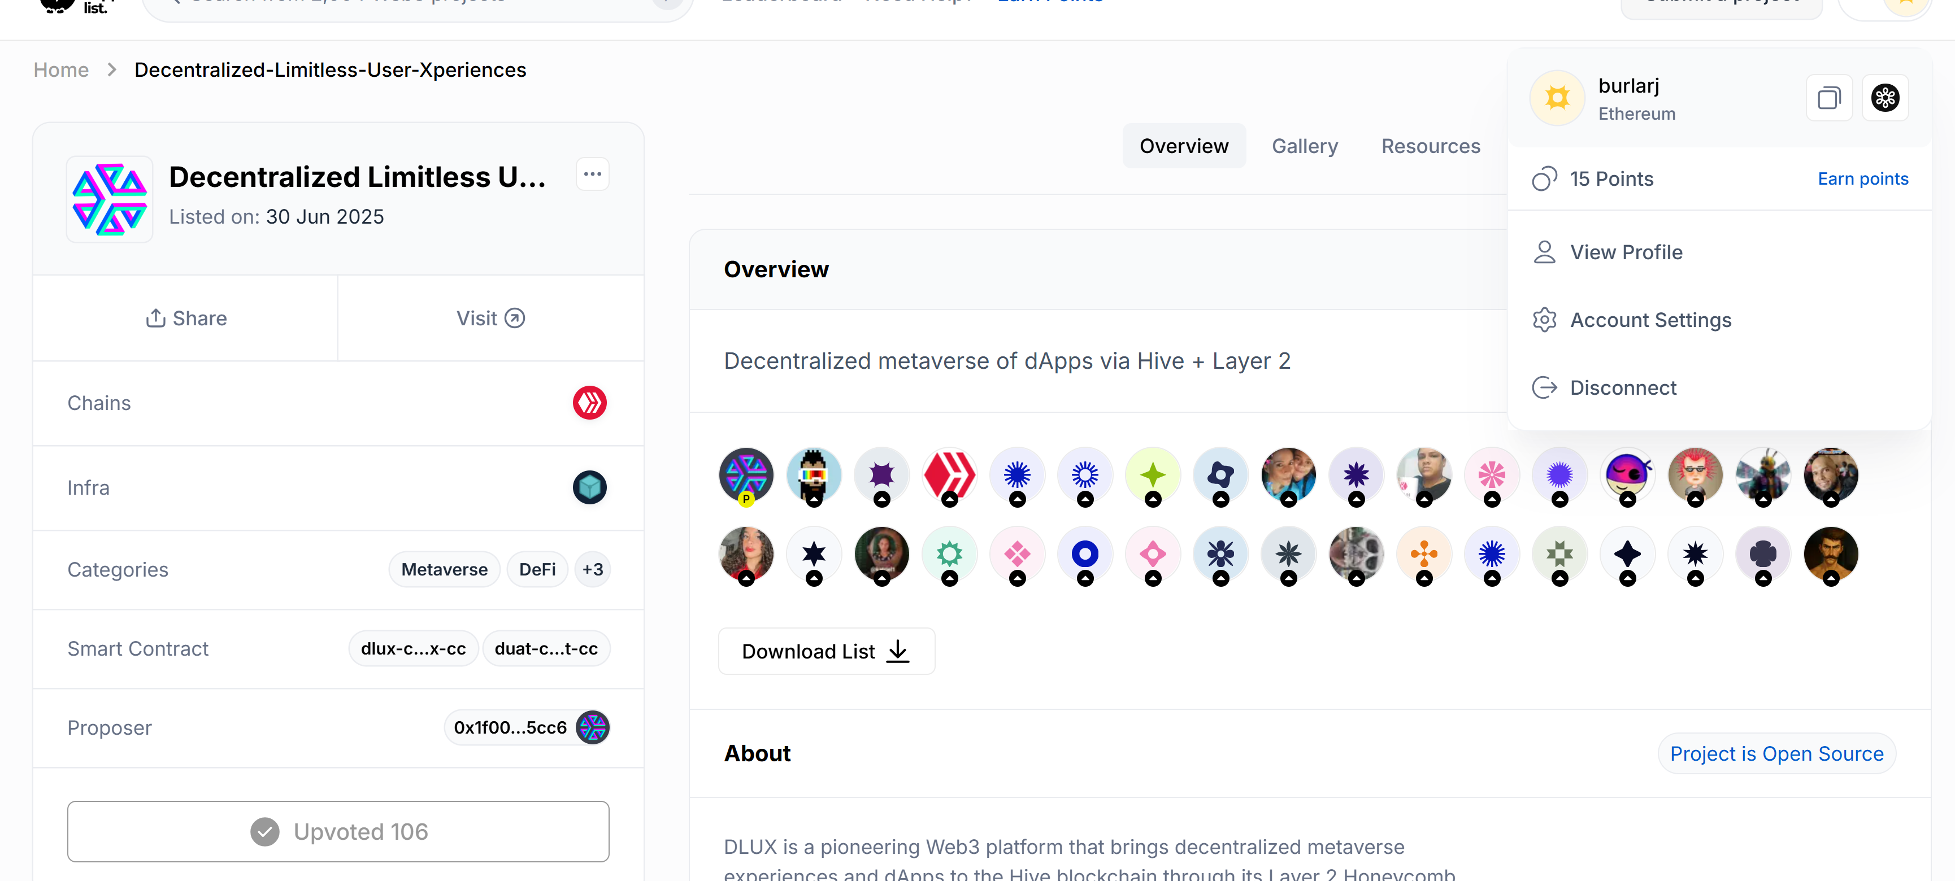Click the blue ring upvoter avatar, second row
Screen dimensions: 1955x881
pos(1085,555)
